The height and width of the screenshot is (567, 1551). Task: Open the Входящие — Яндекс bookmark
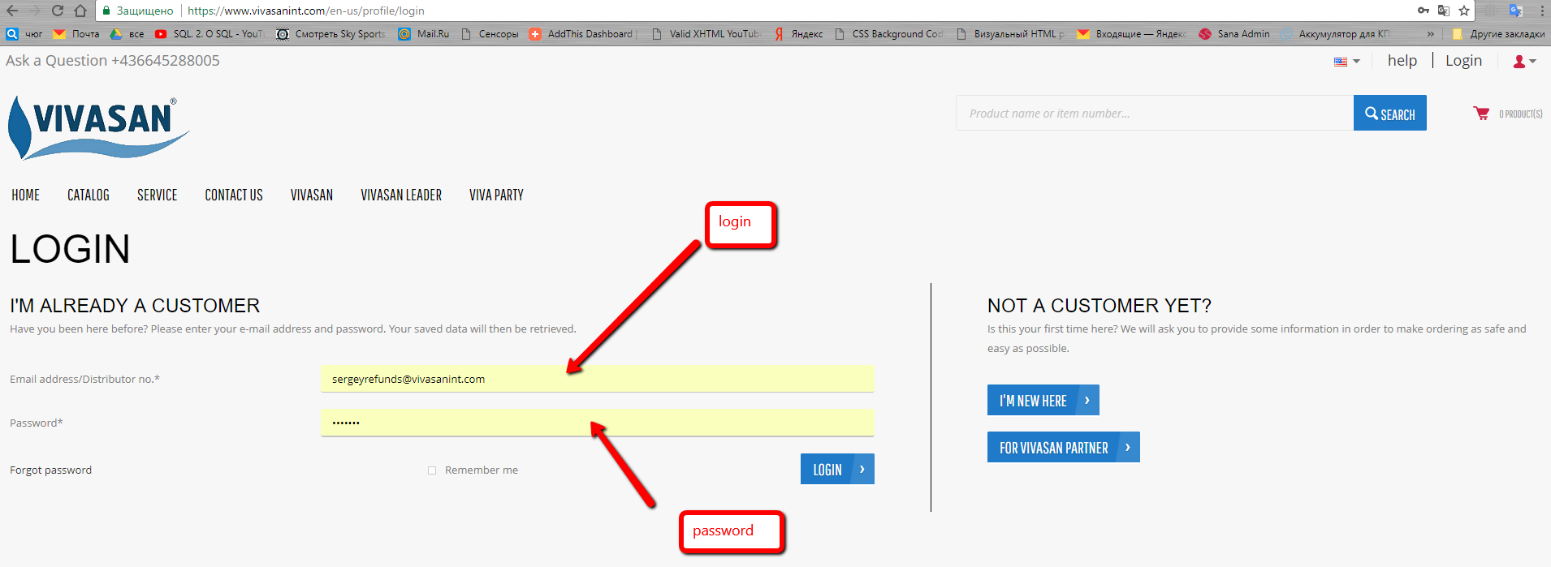pyautogui.click(x=1132, y=34)
